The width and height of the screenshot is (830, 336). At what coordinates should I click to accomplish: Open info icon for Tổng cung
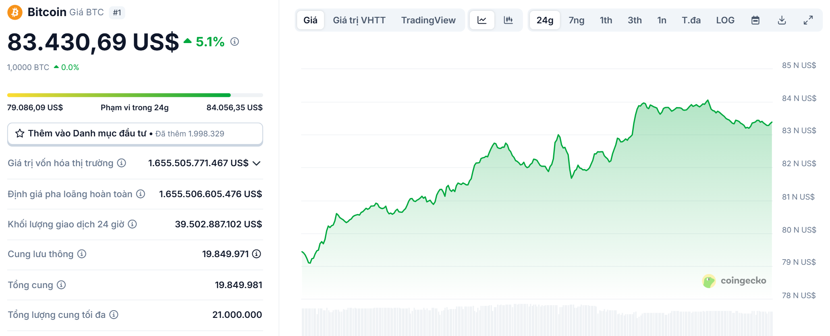click(x=61, y=285)
